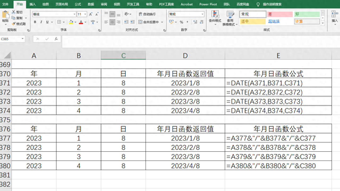Switch to the Page Layout (页面布局) tab

(62, 4)
